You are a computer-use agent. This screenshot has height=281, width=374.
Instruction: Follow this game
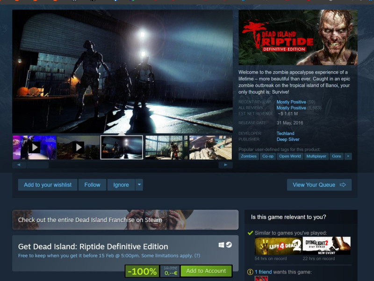coord(92,185)
